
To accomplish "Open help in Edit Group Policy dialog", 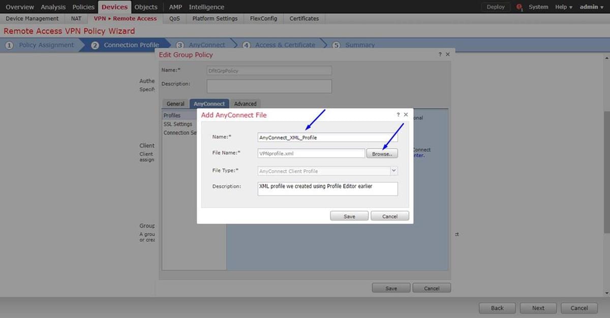I will [x=440, y=54].
